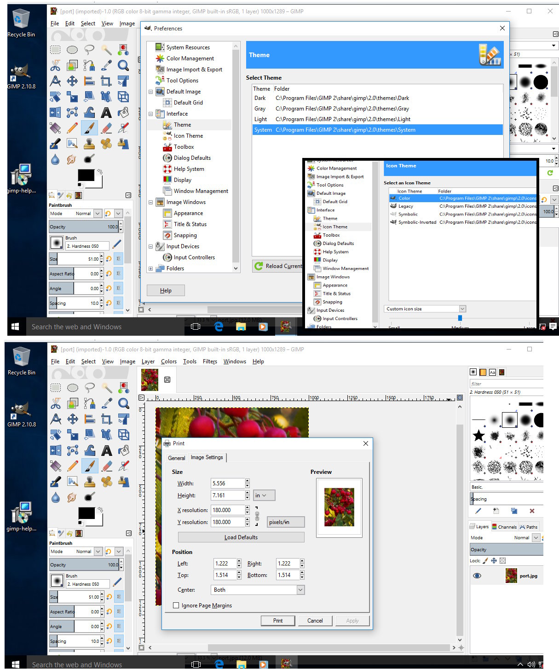
Task: Select Flip tool in lower GIMP toolbox
Action: tap(56, 450)
